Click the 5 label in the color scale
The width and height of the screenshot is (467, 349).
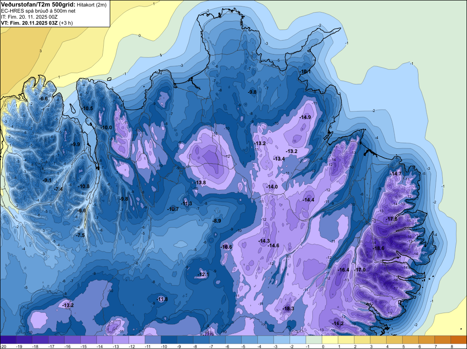point(403,347)
